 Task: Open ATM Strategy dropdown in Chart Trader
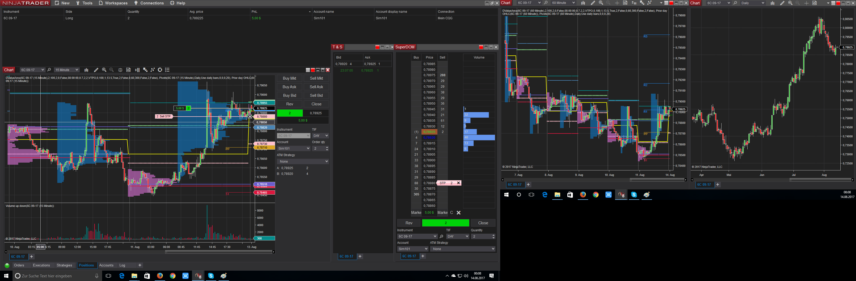tap(303, 162)
